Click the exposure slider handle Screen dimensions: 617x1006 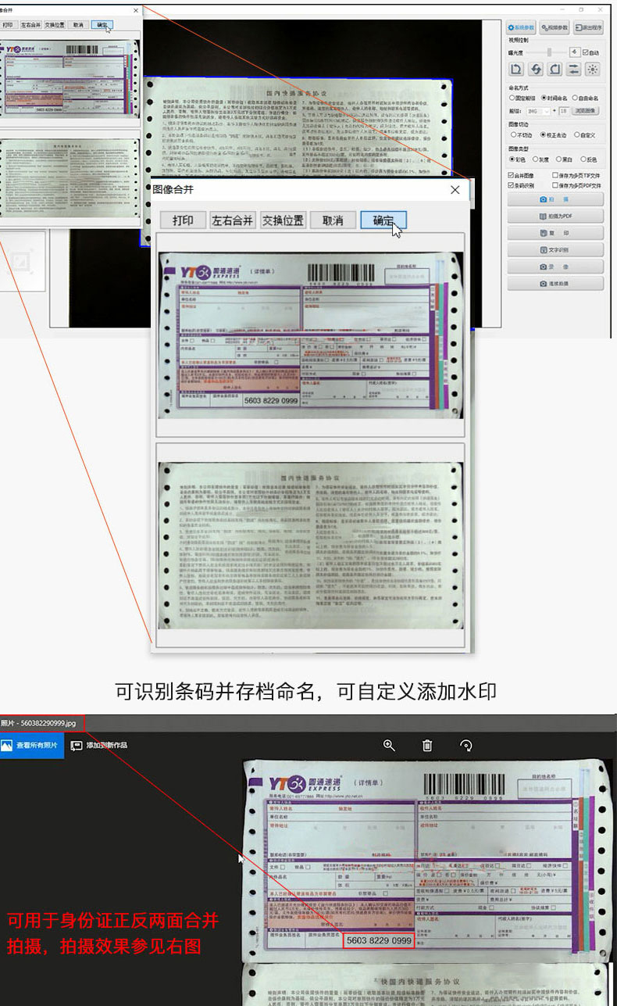549,52
